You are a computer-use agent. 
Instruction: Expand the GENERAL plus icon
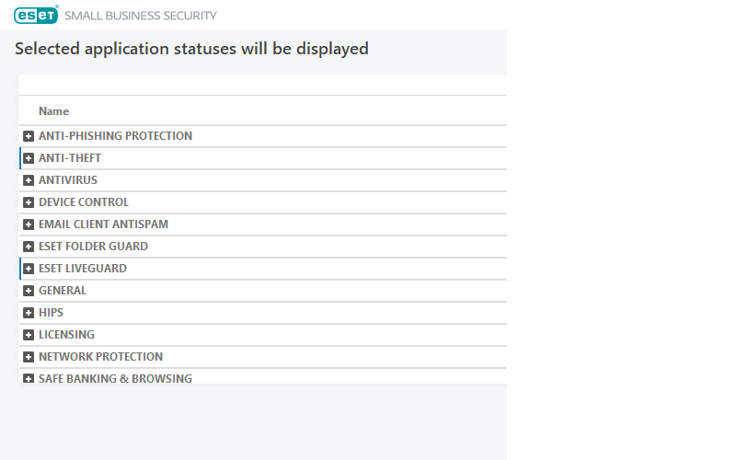[x=29, y=291]
